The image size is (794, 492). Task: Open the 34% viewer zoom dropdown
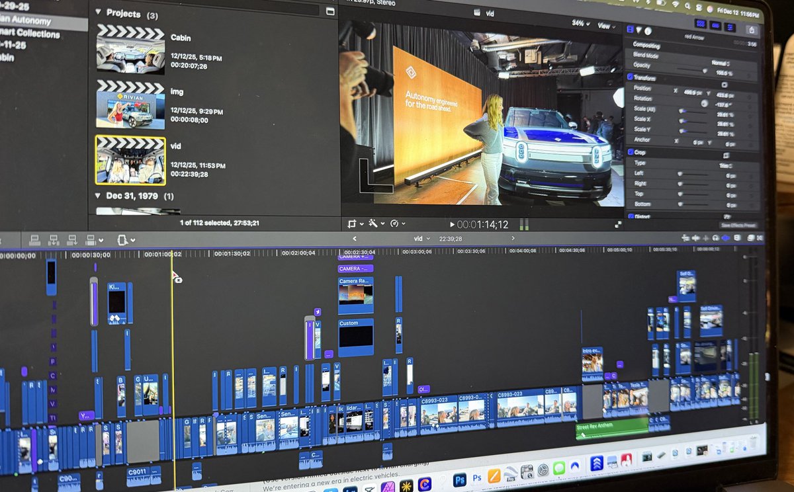coord(581,24)
